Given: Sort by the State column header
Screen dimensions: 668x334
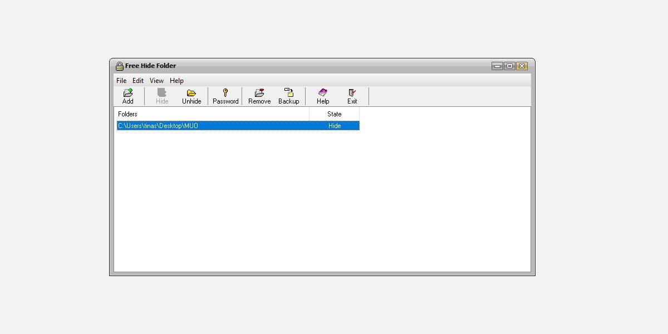Looking at the screenshot, I should pyautogui.click(x=335, y=114).
